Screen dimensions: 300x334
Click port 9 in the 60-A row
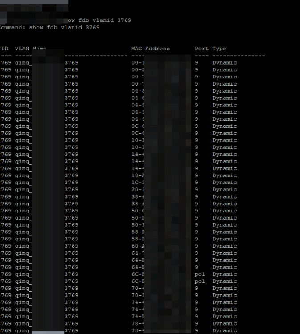pos(197,246)
